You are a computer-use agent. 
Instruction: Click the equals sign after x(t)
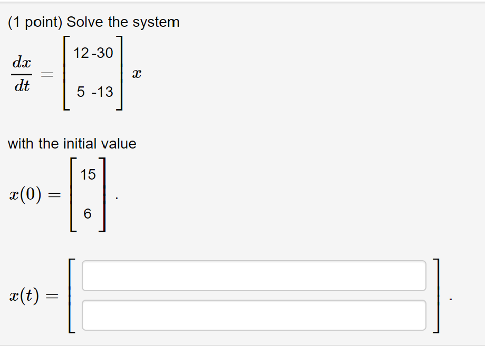point(53,295)
